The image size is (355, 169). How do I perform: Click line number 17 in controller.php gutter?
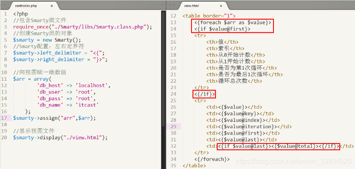(x=4, y=118)
